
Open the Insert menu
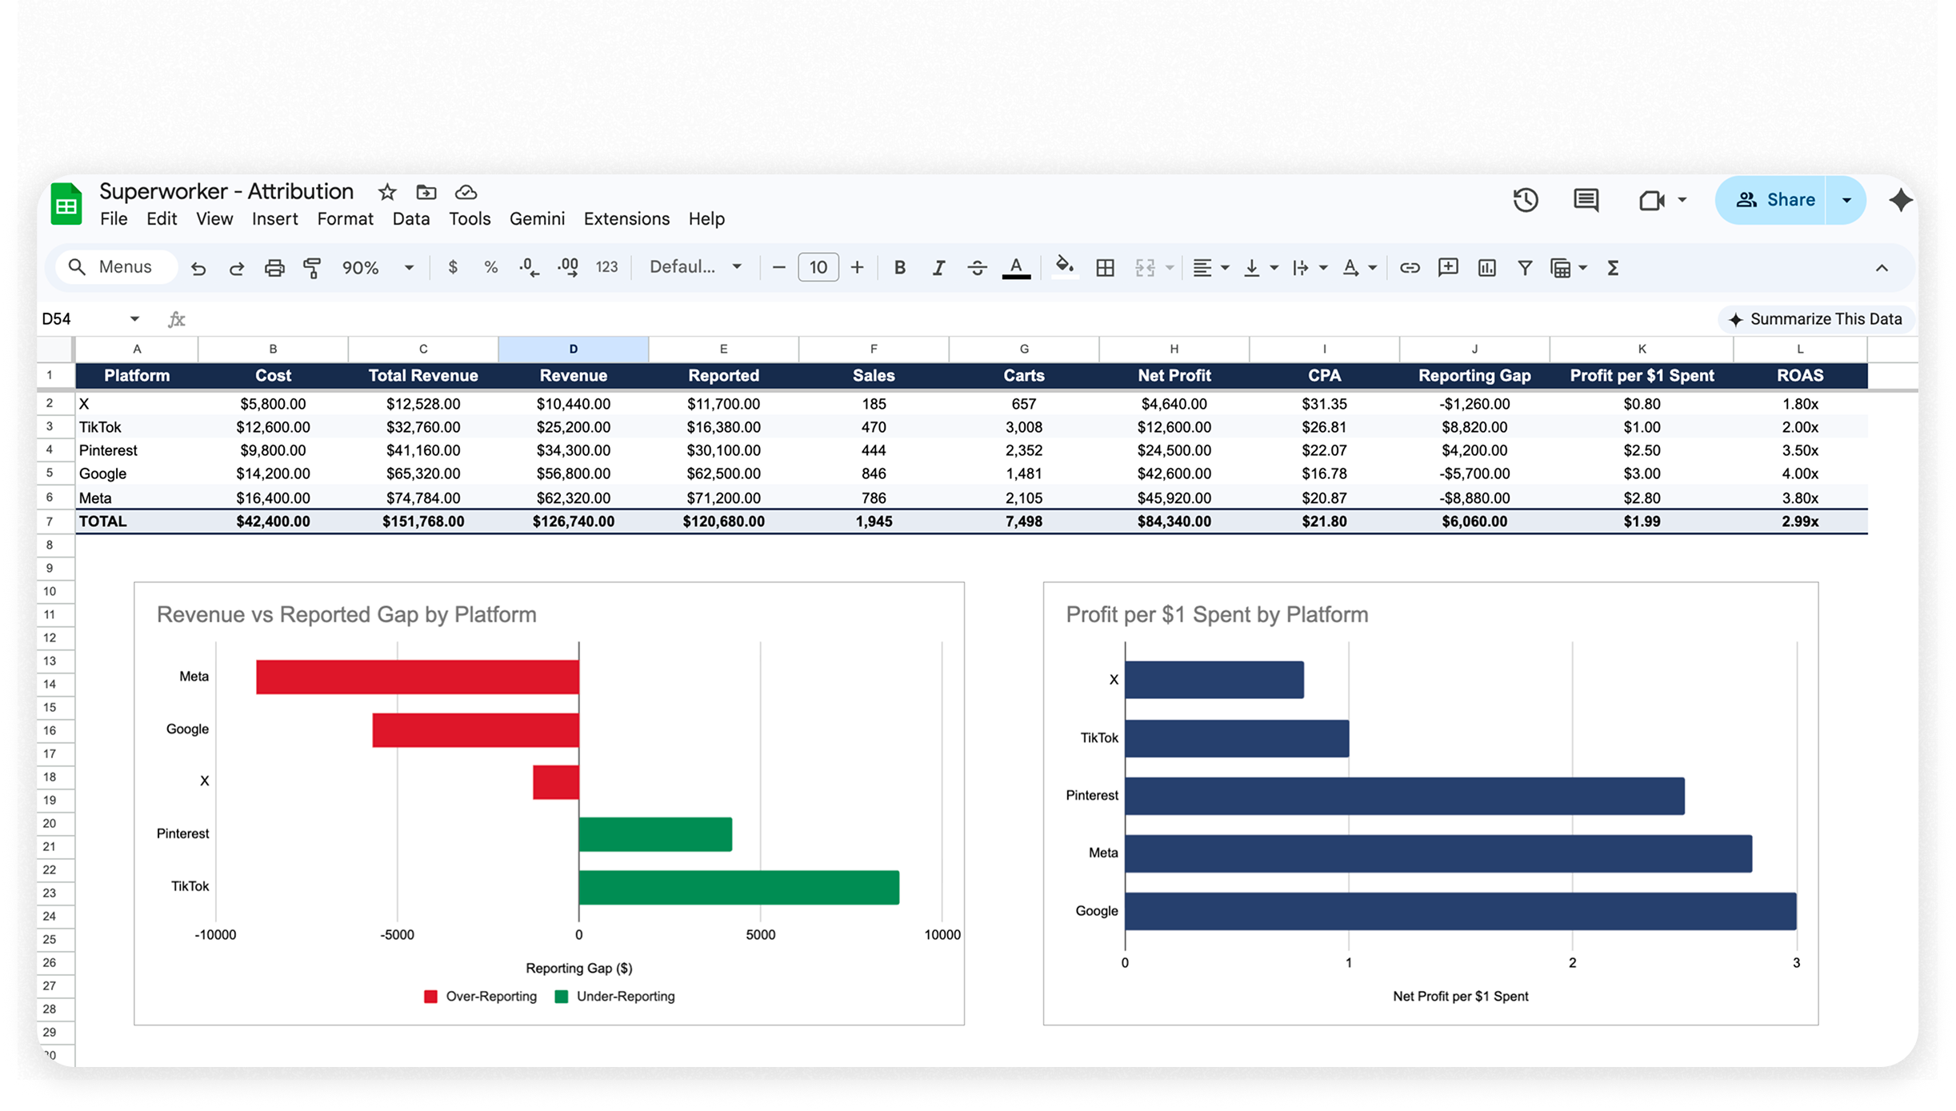[x=274, y=219]
